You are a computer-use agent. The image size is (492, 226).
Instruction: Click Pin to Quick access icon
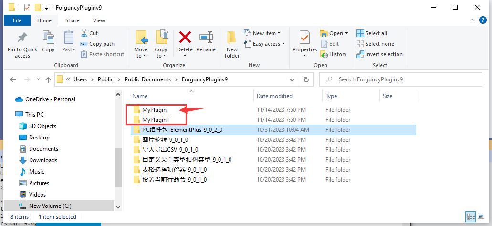tap(22, 38)
